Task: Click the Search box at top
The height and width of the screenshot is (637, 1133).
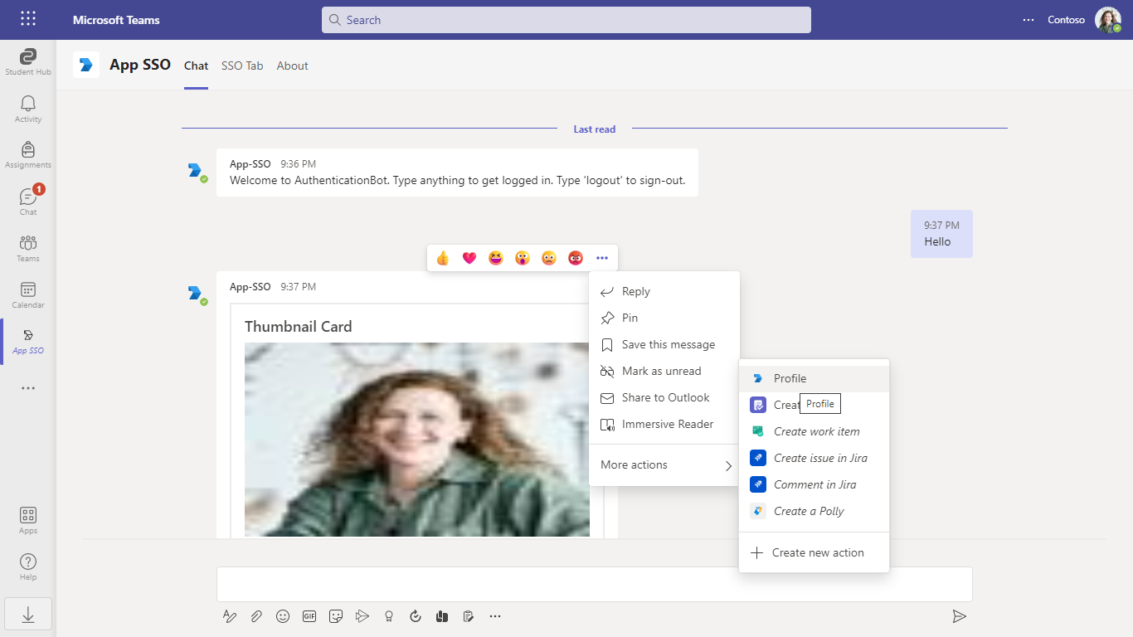Action: click(x=566, y=20)
